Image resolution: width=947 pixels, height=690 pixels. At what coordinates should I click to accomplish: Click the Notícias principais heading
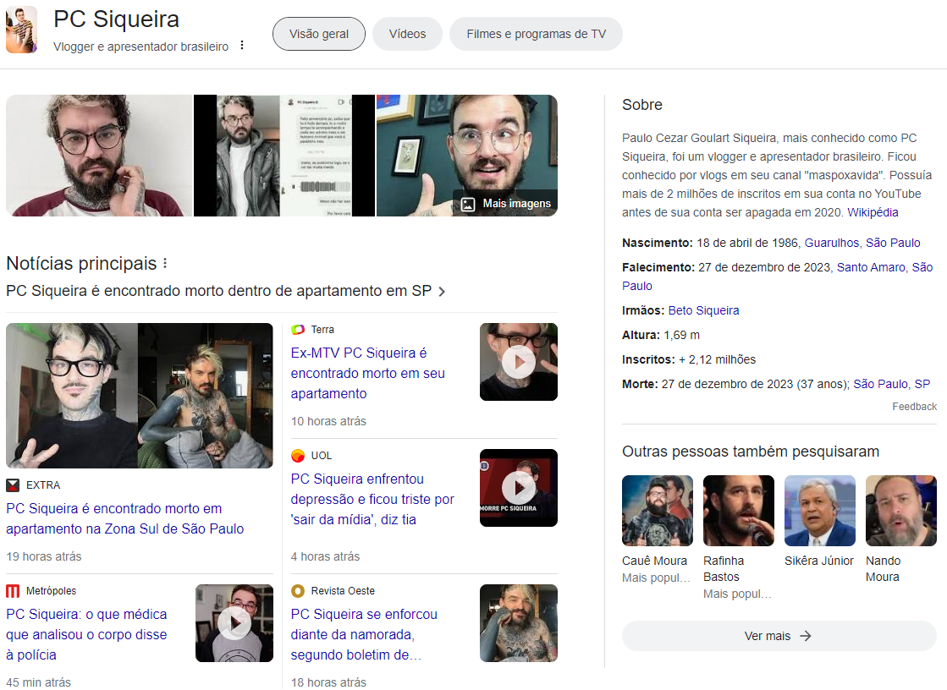coord(81,263)
